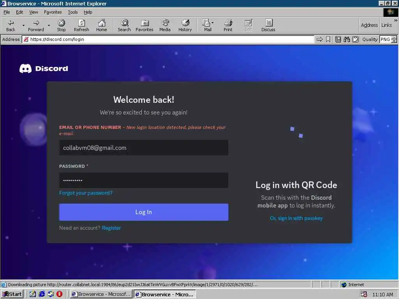The image size is (399, 299).
Task: Expand toolbar overflow chevron near Links
Action: (396, 20)
